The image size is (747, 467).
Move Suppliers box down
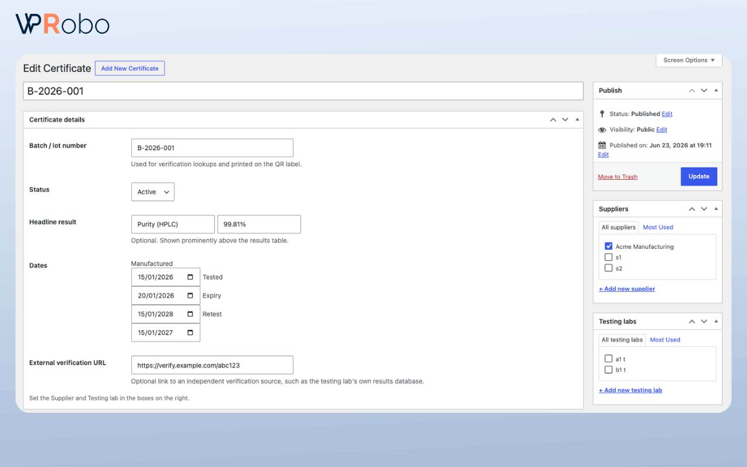[704, 209]
